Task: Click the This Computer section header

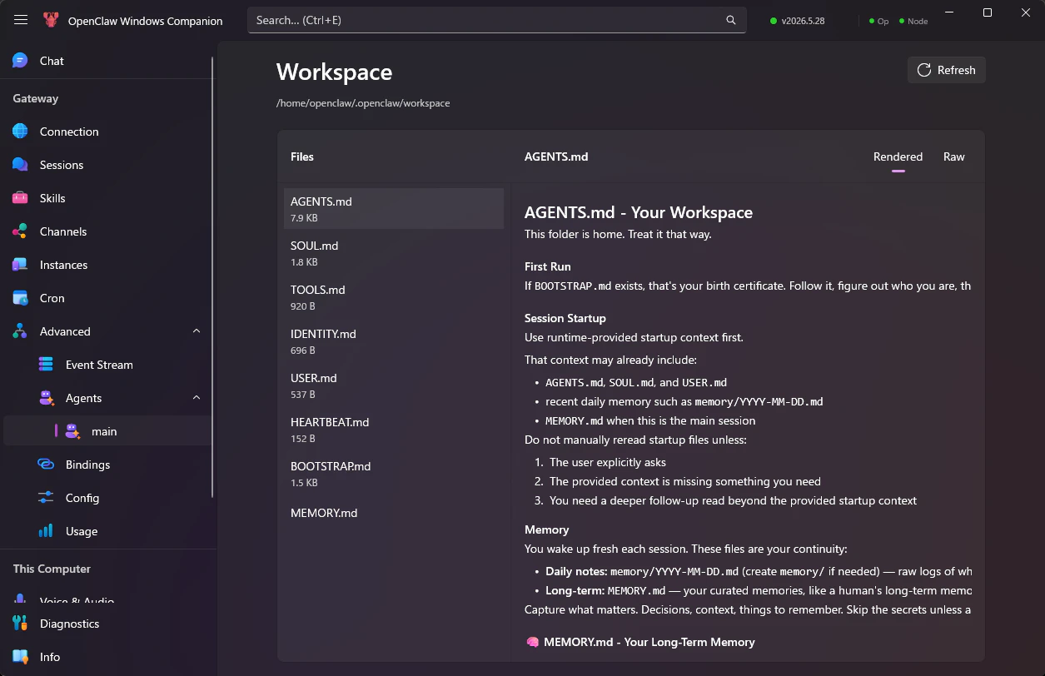Action: tap(52, 569)
